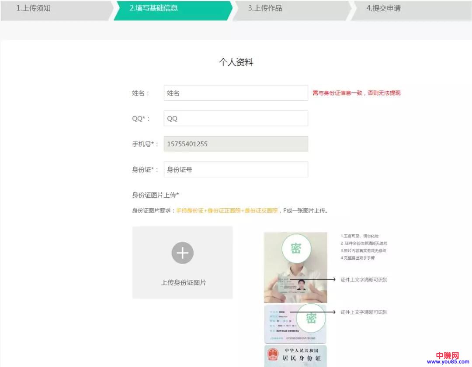The height and width of the screenshot is (367, 472).
Task: Click the 身份证号 ID number input
Action: [236, 169]
